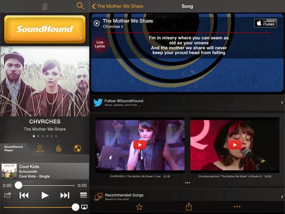Go back to The Mother We Share
Viewport: 285px width, 214px height.
[118, 6]
